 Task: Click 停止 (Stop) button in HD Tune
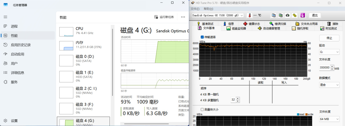pyautogui.click(x=329, y=38)
